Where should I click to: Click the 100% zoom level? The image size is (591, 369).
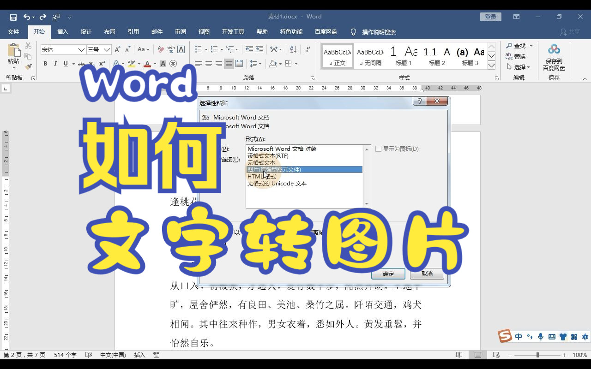coord(580,355)
